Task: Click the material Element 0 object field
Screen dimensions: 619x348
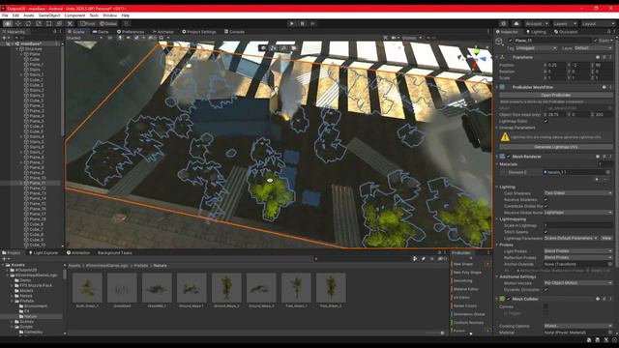Action: pyautogui.click(x=576, y=172)
